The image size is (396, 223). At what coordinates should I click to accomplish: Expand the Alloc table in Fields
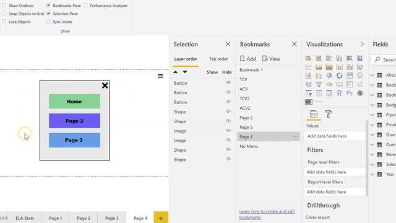[x=372, y=75]
